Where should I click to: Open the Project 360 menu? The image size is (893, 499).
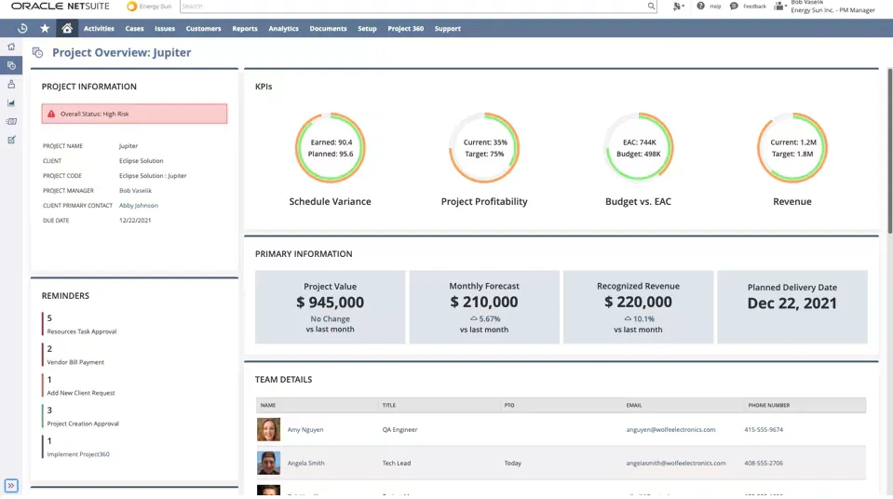(x=405, y=29)
